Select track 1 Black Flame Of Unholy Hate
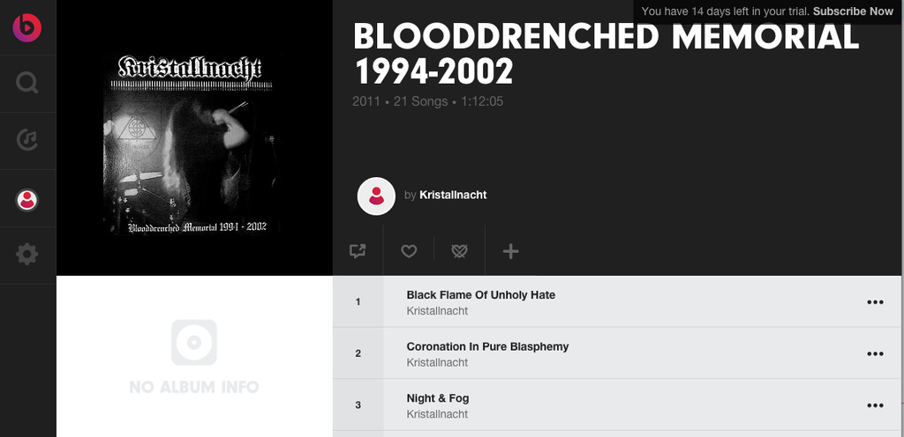Viewport: 904px width, 437px height. point(617,302)
